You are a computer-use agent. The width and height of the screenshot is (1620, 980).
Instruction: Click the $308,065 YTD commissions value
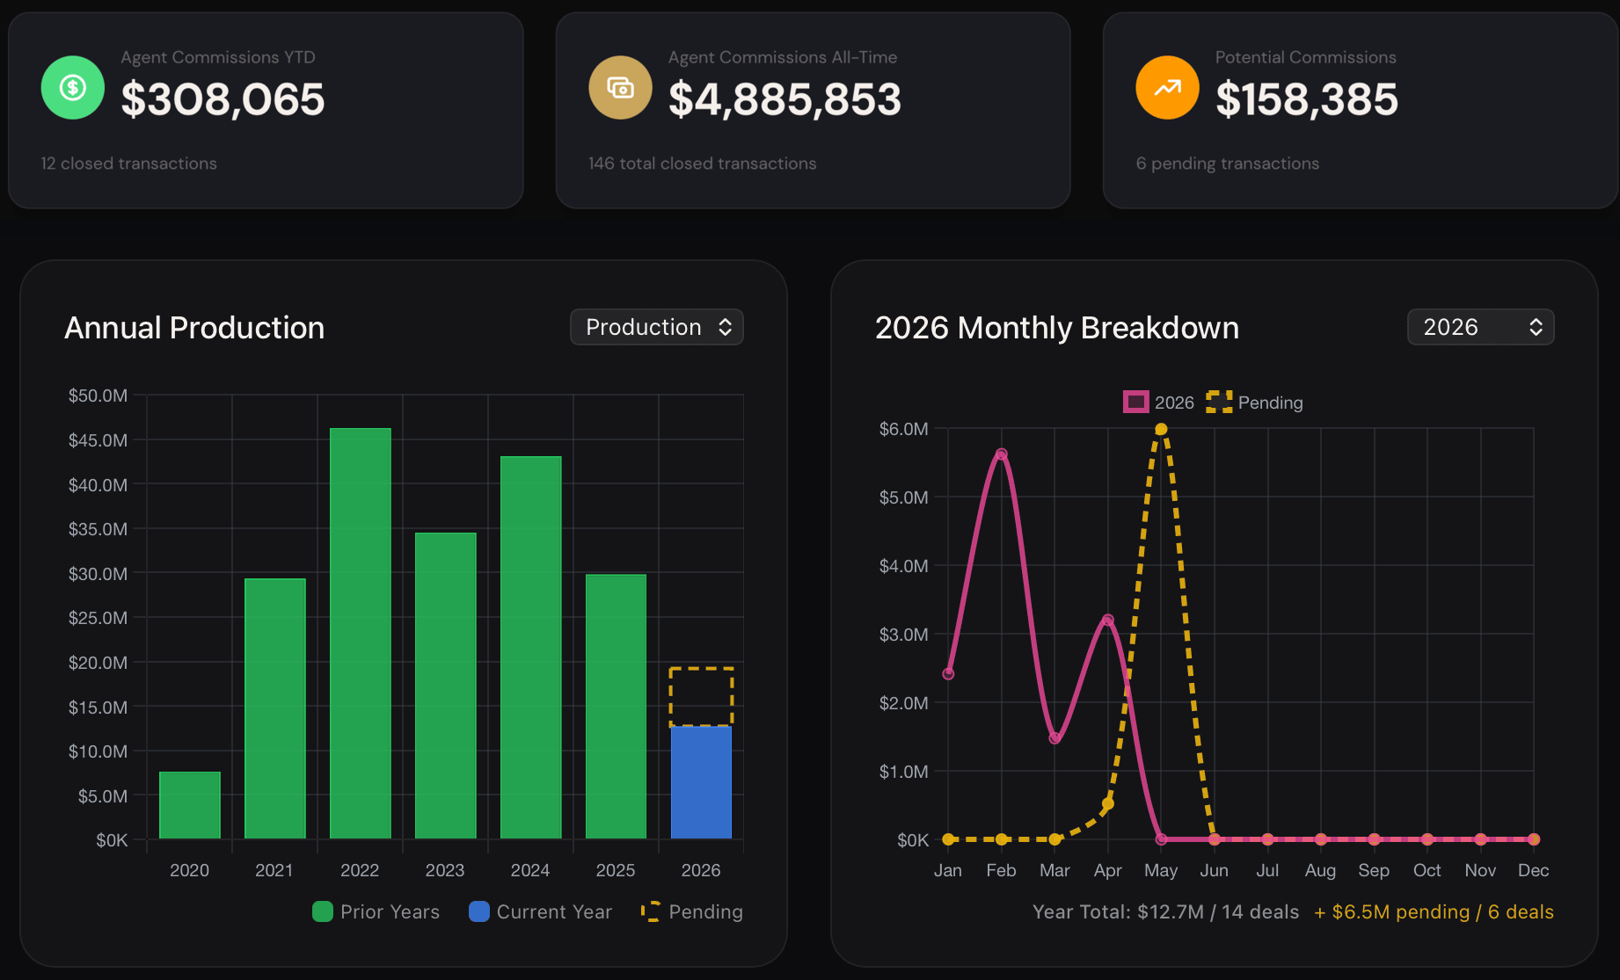coord(223,99)
